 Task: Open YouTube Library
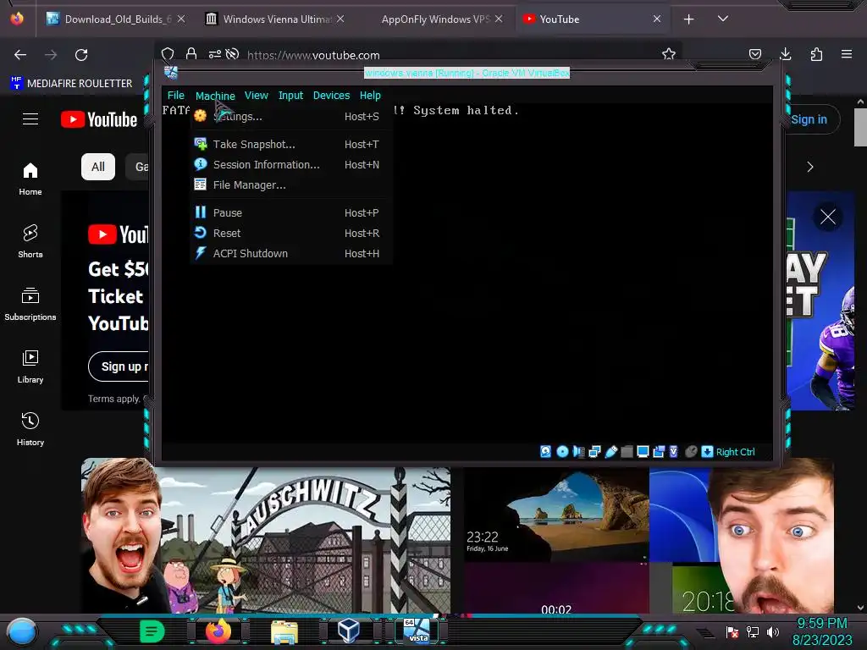[30, 366]
